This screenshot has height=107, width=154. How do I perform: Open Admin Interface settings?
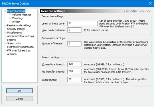21,36
